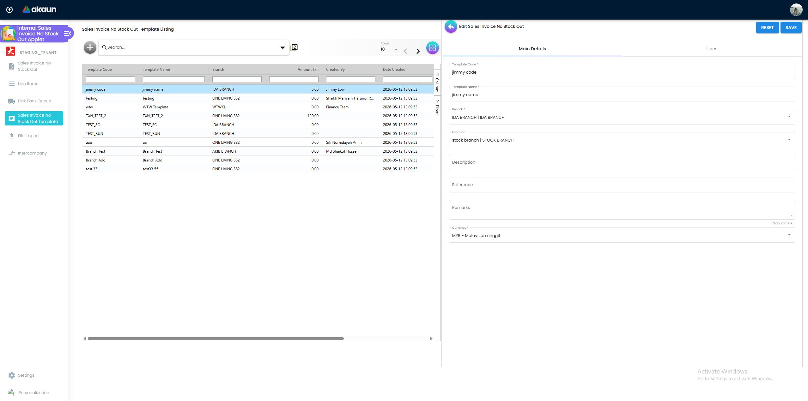Click the Branch column filter box
Image resolution: width=808 pixels, height=401 pixels.
point(237,79)
